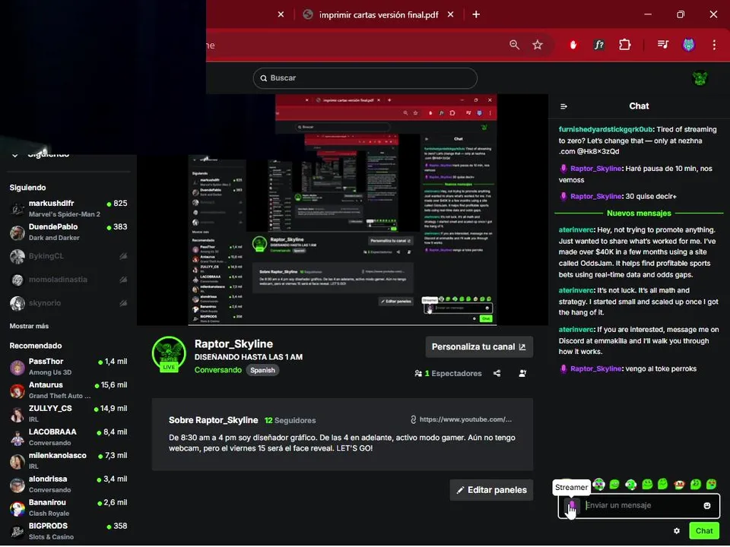This screenshot has width=730, height=547.
Task: Switch to the imprimir cartas versión final.pdf tab
Action: (378, 14)
